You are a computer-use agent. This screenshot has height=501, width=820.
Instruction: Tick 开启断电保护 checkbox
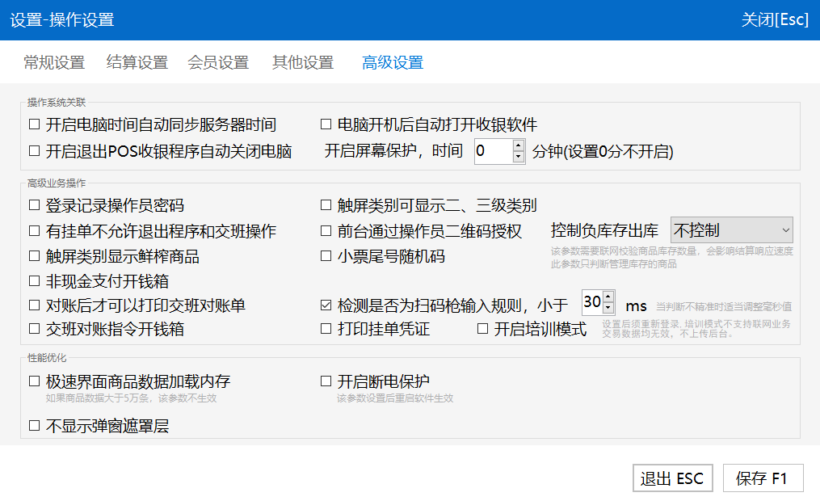pos(326,381)
